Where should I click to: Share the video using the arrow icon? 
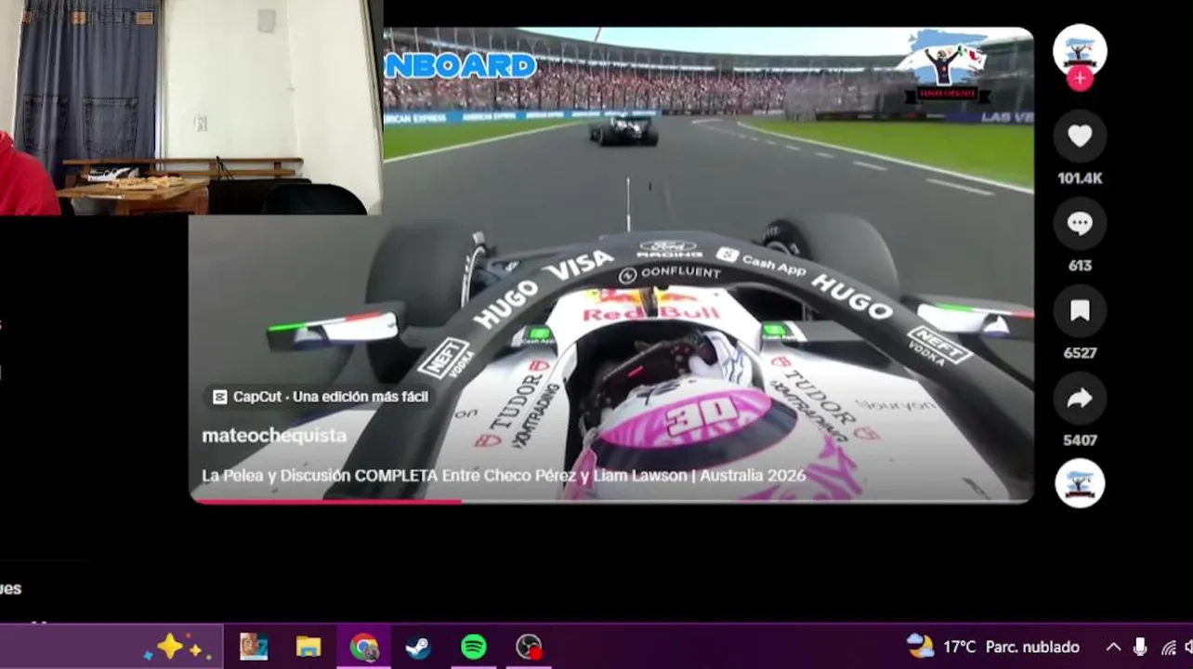coord(1080,399)
